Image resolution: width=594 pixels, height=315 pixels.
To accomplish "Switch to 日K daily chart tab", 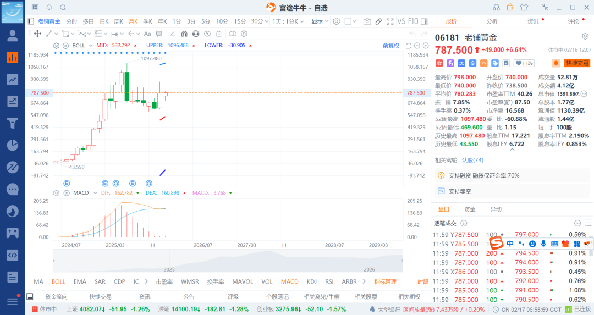I will click(x=104, y=21).
